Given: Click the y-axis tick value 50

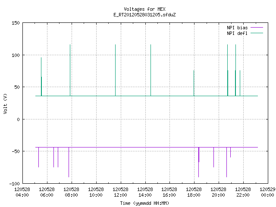Looking at the screenshot, I should (x=17, y=87).
